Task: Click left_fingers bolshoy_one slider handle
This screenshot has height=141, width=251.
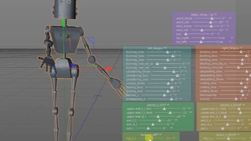Action: pos(168,60)
